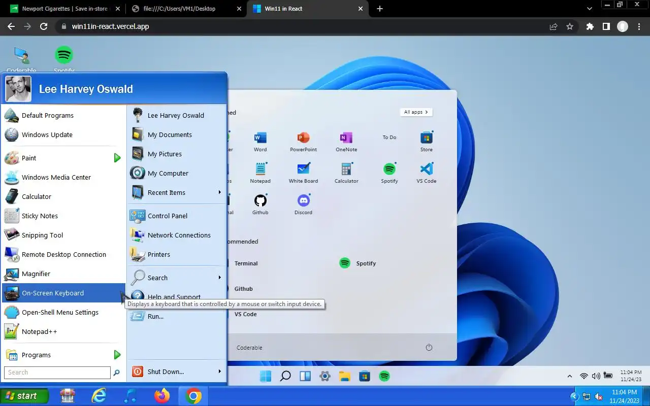Switch to the file:///C:/Users tab
The image size is (650, 406).
pyautogui.click(x=185, y=9)
